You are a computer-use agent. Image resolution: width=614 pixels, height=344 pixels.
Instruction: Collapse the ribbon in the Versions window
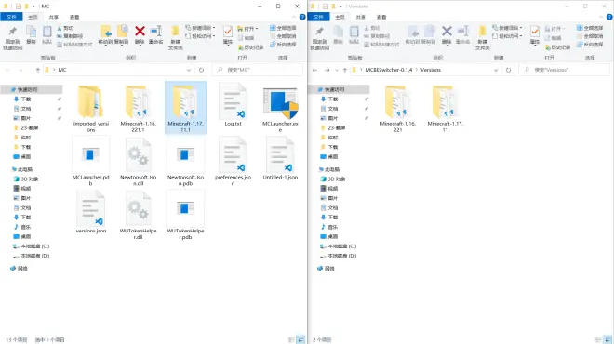click(601, 18)
